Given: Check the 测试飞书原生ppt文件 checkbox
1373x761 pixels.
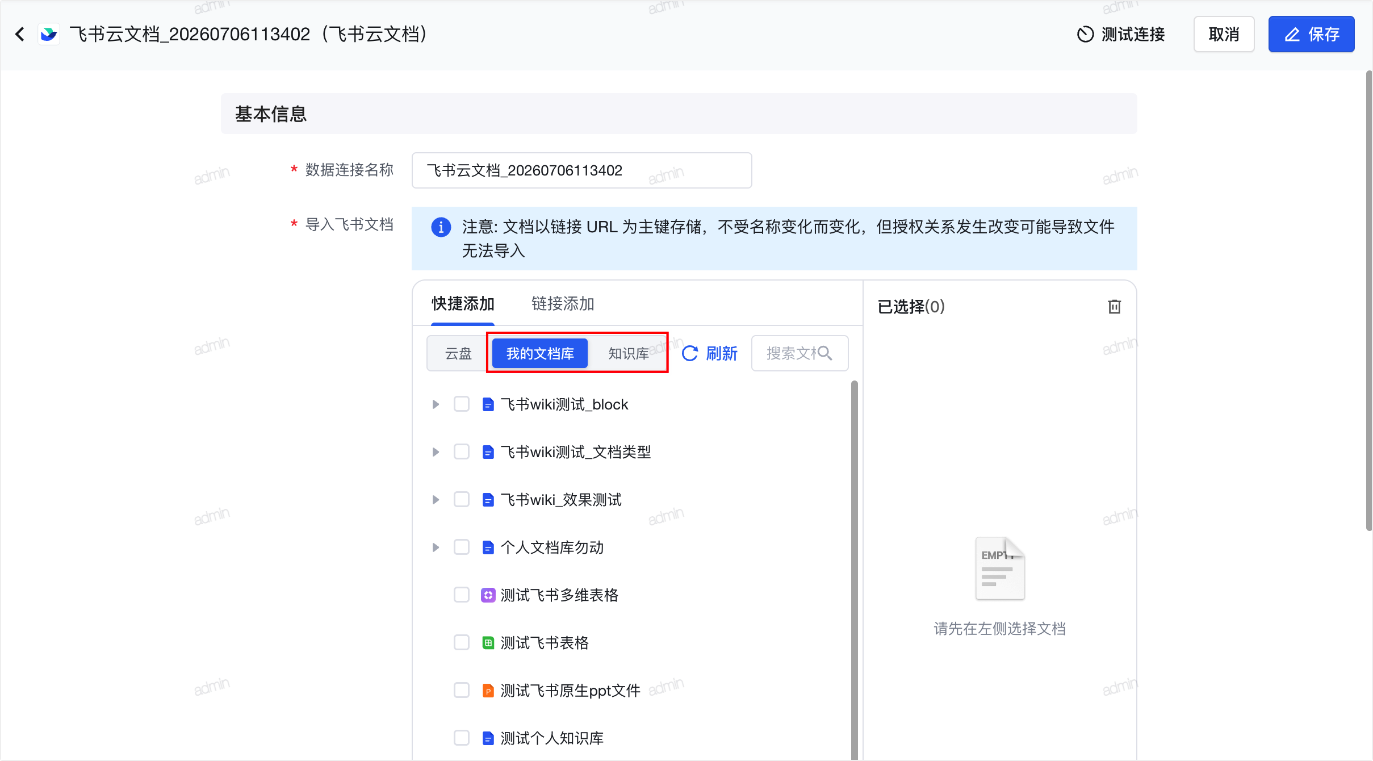Looking at the screenshot, I should pyautogui.click(x=462, y=691).
